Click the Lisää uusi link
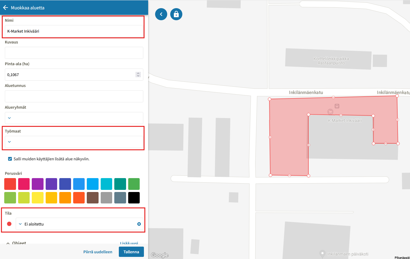 [129, 243]
